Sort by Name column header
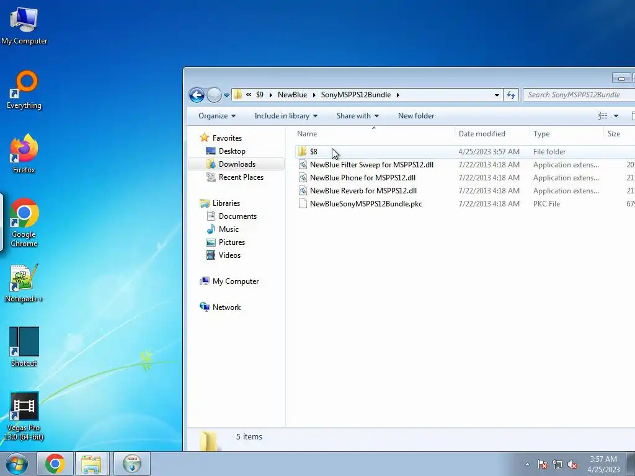The width and height of the screenshot is (635, 476). (307, 134)
